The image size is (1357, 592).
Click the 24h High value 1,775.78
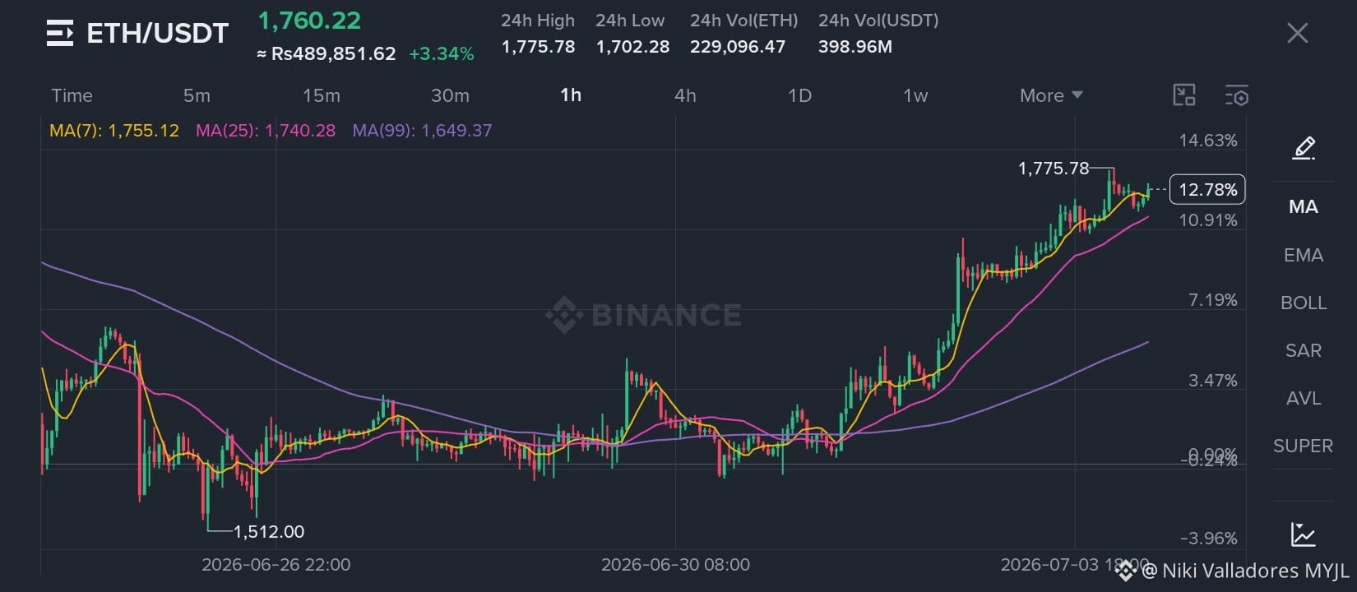(x=538, y=47)
